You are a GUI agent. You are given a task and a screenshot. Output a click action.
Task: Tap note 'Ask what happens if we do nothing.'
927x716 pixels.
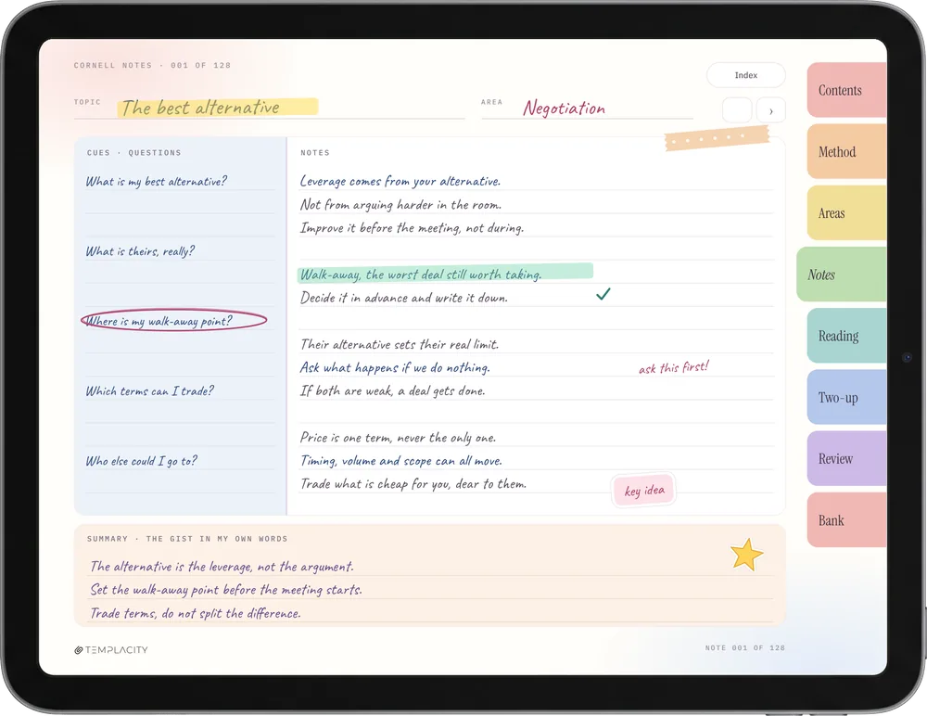[395, 367]
